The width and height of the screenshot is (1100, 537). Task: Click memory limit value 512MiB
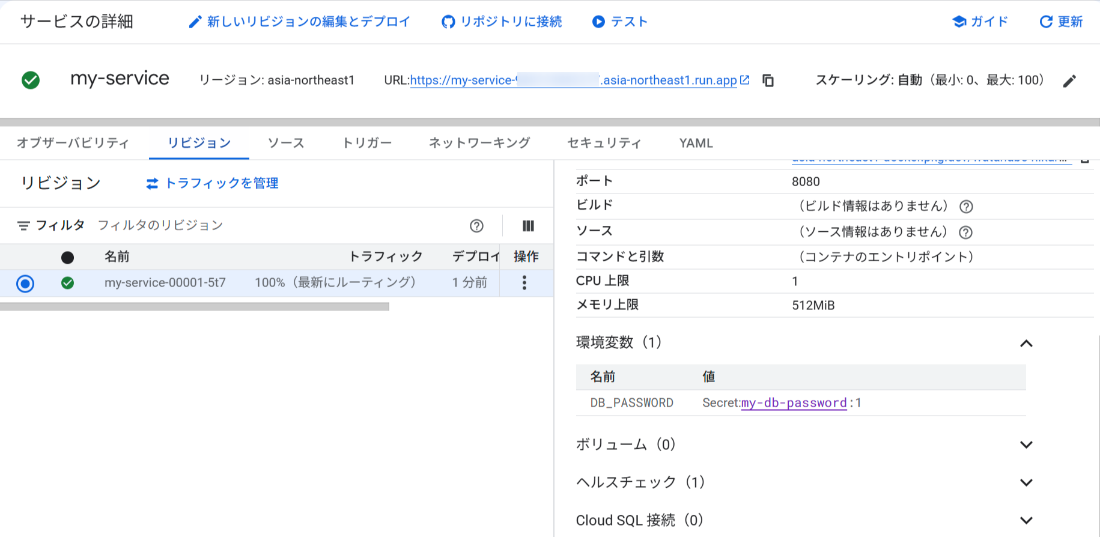point(813,306)
